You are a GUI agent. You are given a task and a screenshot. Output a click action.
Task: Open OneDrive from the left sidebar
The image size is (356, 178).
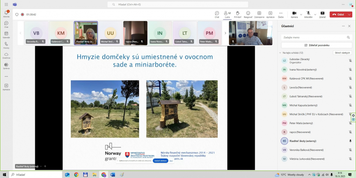coord(6,56)
